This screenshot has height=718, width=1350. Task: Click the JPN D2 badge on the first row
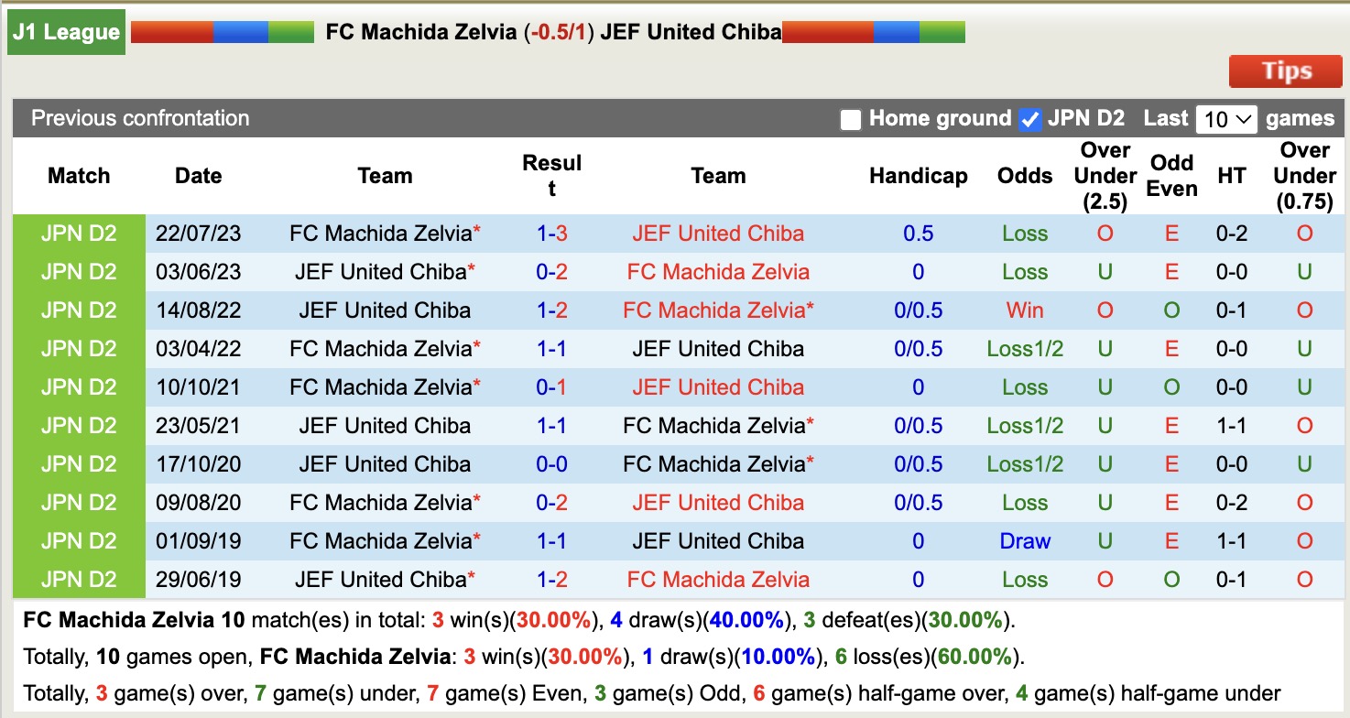click(x=78, y=233)
